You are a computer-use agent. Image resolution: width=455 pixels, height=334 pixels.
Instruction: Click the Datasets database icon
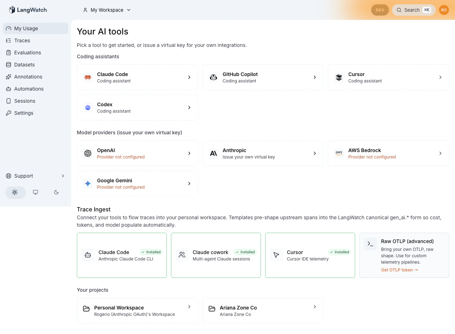(9, 65)
